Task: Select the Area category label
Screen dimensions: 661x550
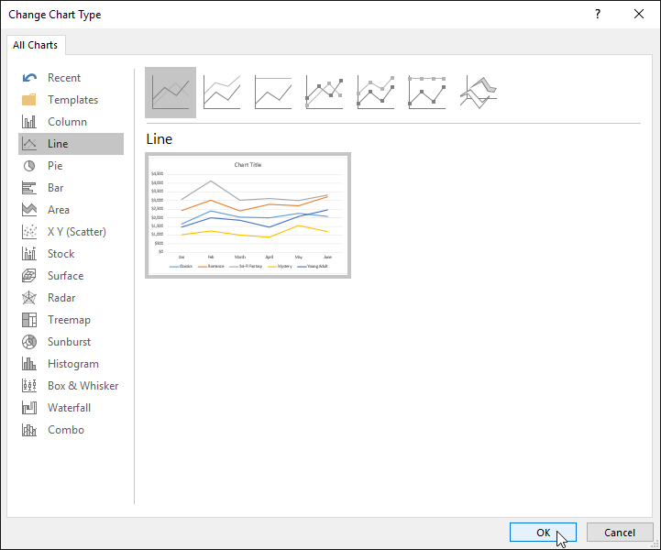Action: coord(59,210)
